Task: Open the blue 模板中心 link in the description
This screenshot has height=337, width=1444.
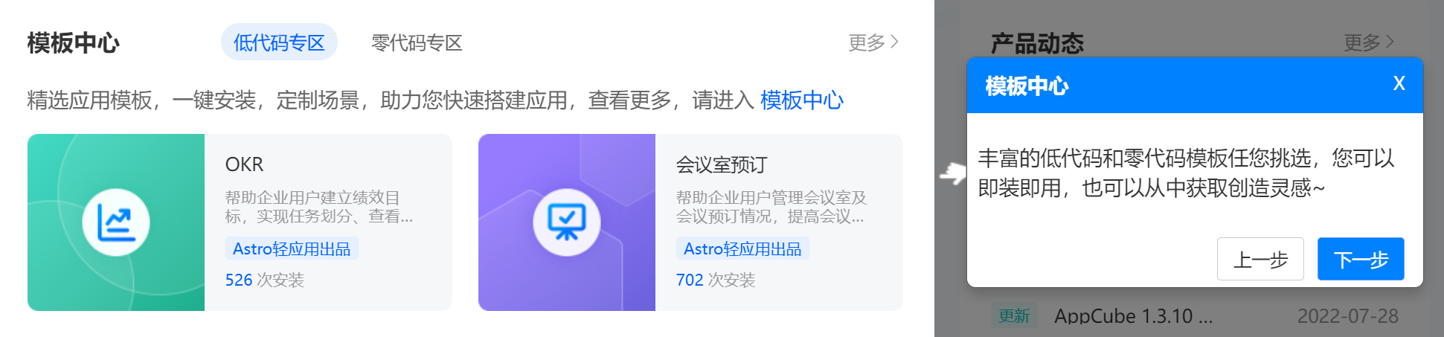Action: coord(802,100)
